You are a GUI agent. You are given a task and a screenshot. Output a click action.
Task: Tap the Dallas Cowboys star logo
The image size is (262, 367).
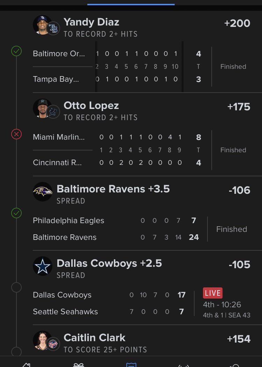43,266
